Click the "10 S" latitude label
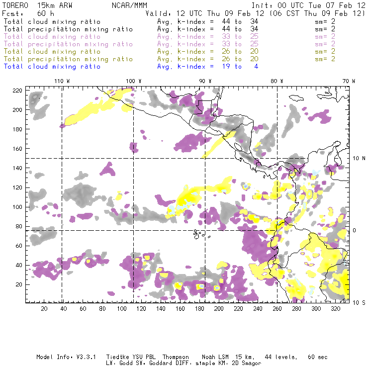The width and height of the screenshot is (368, 368). coord(359,302)
